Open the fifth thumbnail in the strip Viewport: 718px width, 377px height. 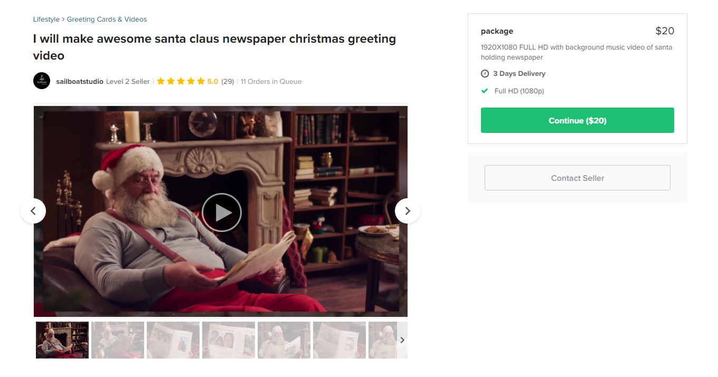[x=284, y=340]
